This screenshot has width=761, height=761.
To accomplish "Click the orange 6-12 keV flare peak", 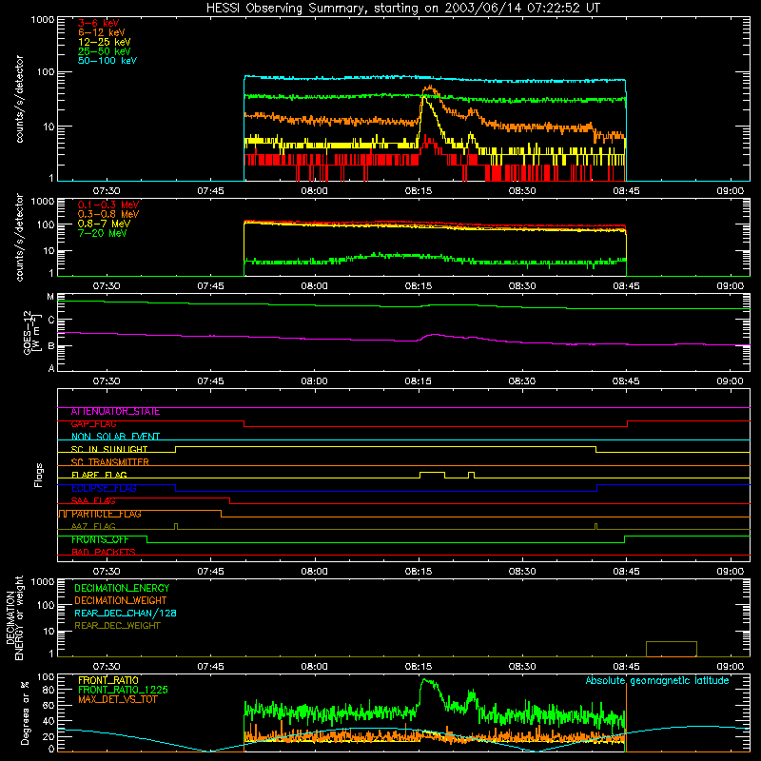I will [430, 88].
